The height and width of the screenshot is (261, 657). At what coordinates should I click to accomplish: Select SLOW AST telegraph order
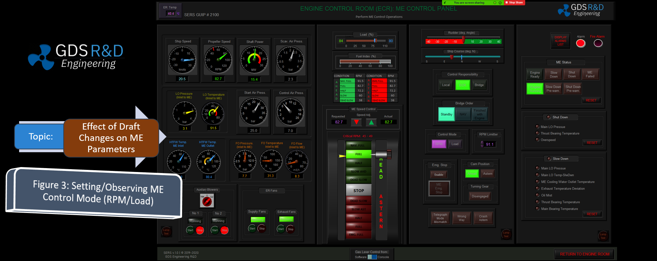click(x=359, y=209)
